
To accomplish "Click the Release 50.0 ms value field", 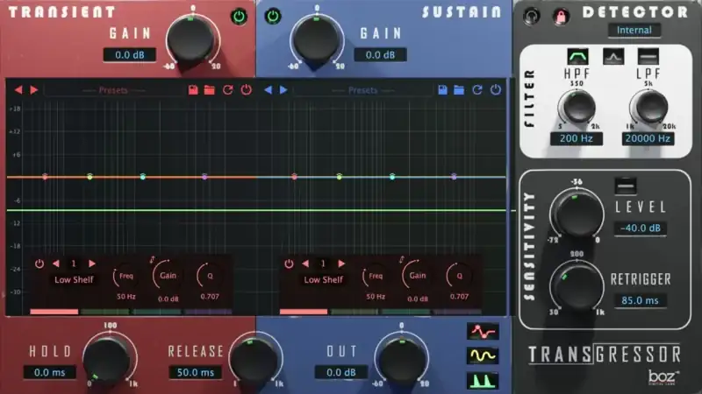I will (195, 373).
